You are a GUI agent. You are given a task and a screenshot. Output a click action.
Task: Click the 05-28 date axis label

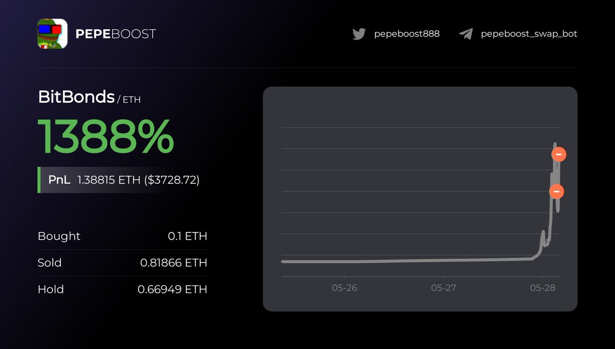coord(543,288)
